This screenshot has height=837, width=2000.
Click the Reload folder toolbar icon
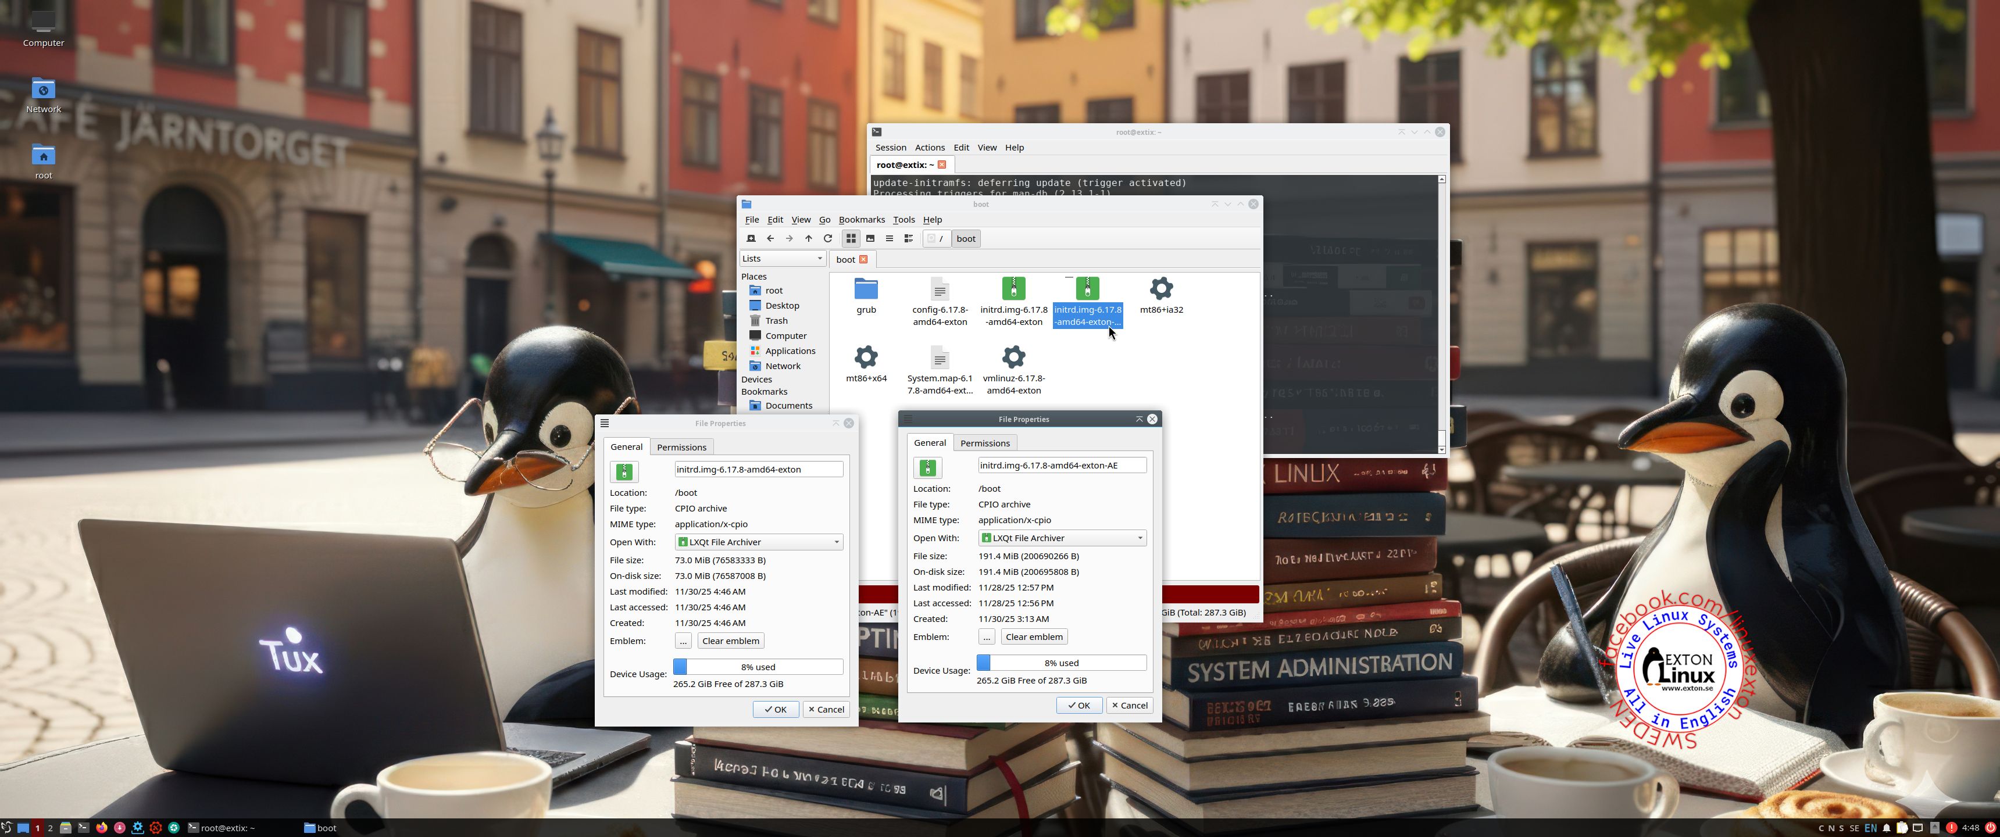click(828, 238)
